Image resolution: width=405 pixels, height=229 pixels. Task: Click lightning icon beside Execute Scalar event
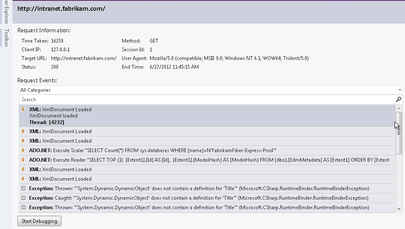(x=23, y=150)
